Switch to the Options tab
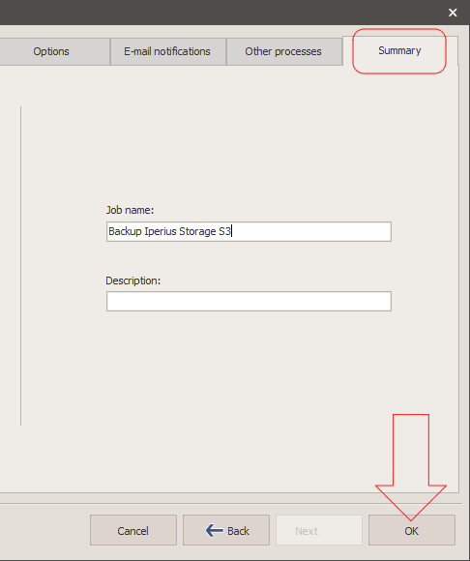 click(51, 51)
